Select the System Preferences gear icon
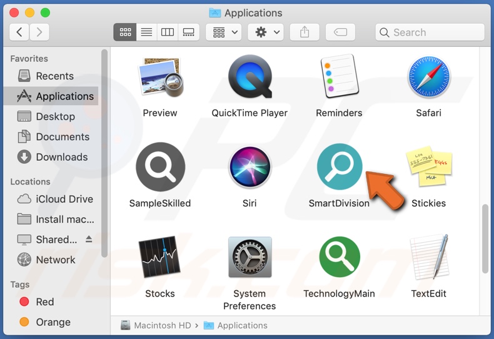The image size is (494, 339). (250, 257)
